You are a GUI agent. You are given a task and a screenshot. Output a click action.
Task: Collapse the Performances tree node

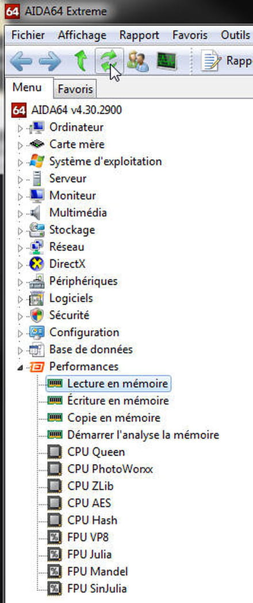20,368
